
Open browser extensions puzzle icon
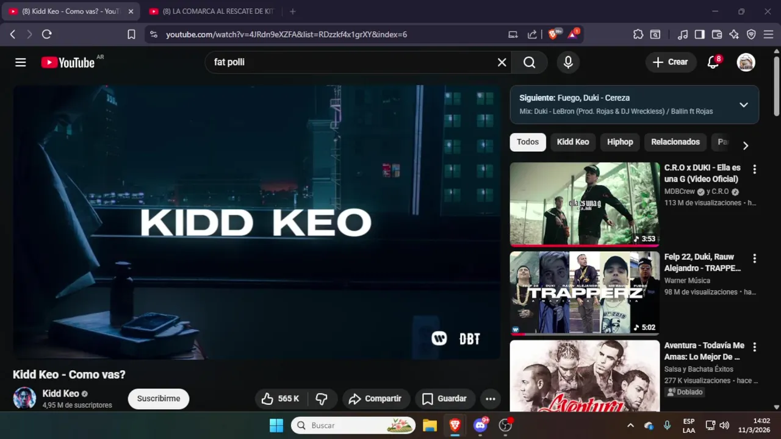[638, 34]
